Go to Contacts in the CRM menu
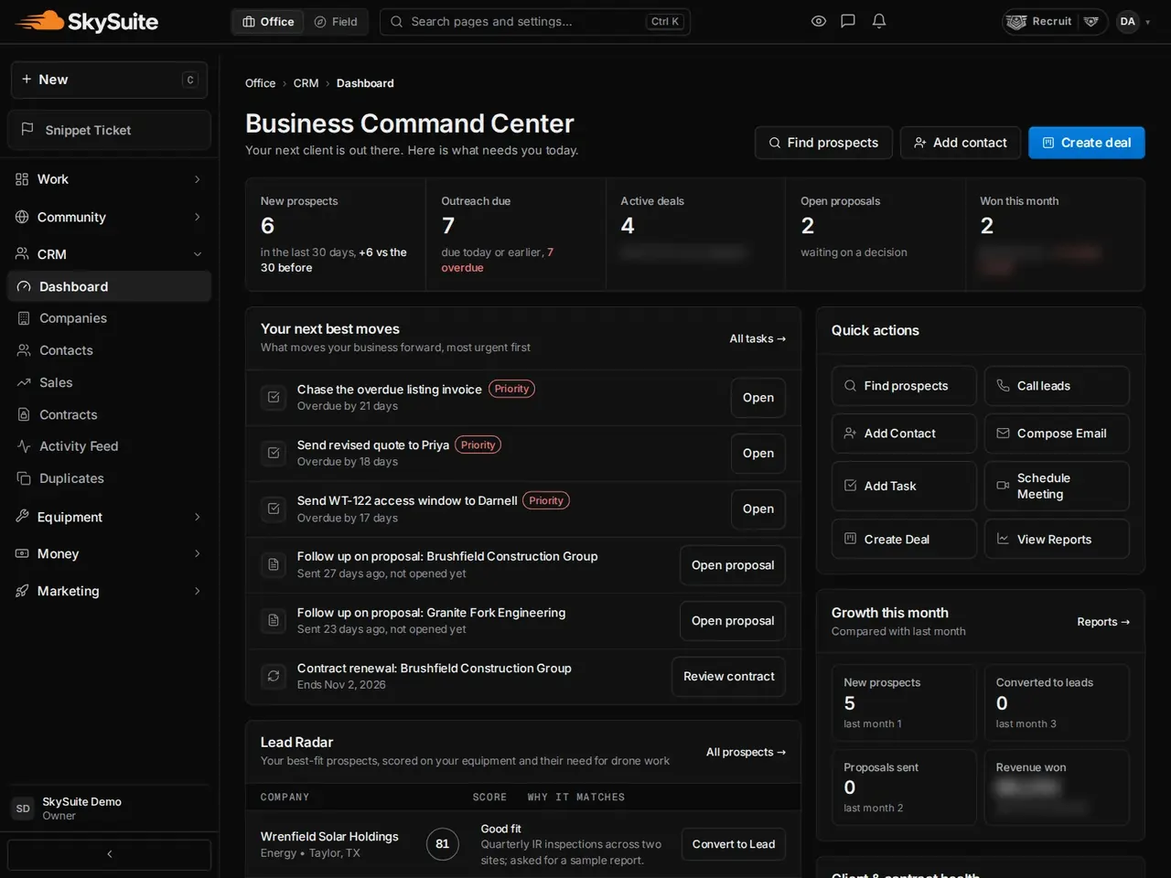Viewport: 1171px width, 878px height. click(109, 350)
